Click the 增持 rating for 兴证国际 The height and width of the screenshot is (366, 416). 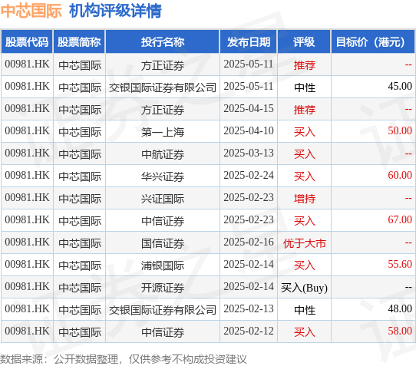304,199
